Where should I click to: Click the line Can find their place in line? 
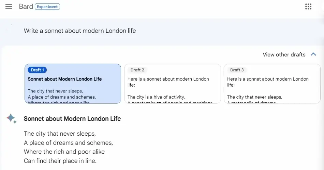point(60,161)
